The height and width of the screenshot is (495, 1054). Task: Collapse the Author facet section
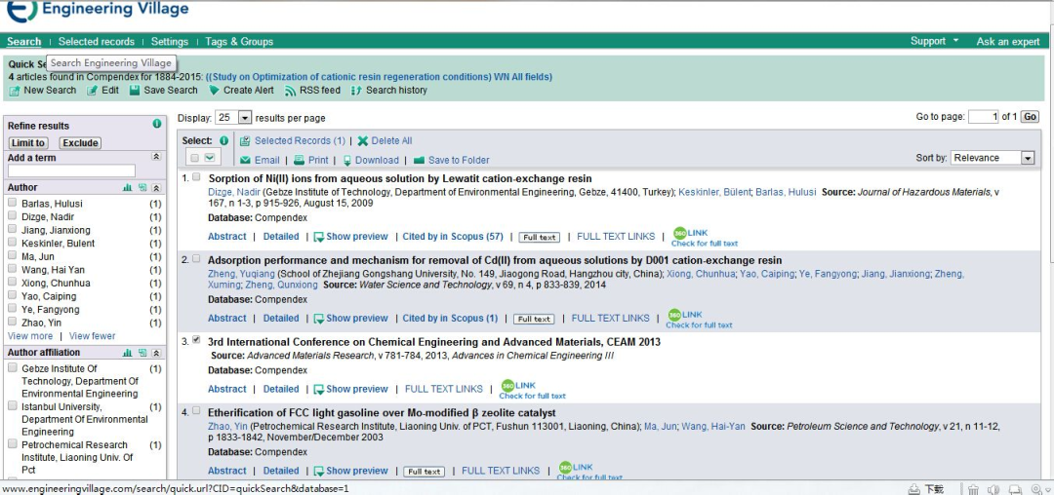[156, 188]
